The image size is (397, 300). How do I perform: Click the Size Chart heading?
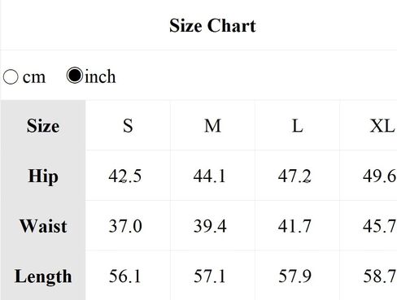(212, 26)
